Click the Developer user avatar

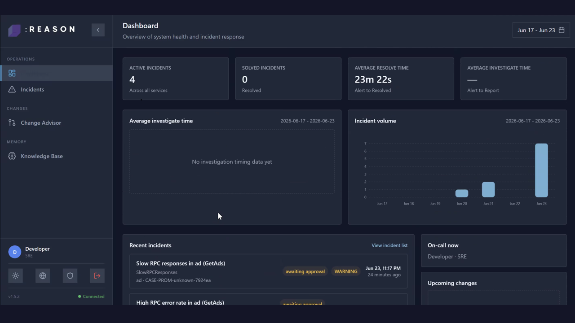(x=15, y=252)
